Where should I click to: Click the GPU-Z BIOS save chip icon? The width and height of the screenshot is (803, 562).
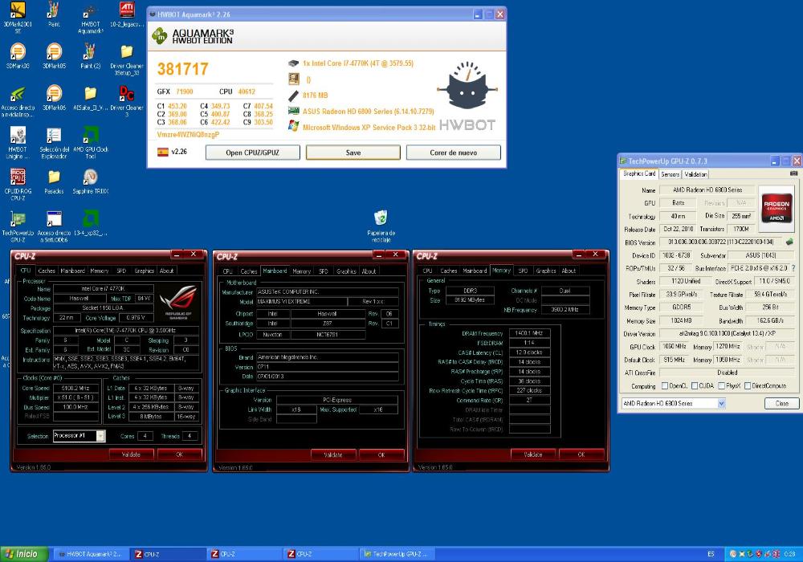coord(789,242)
